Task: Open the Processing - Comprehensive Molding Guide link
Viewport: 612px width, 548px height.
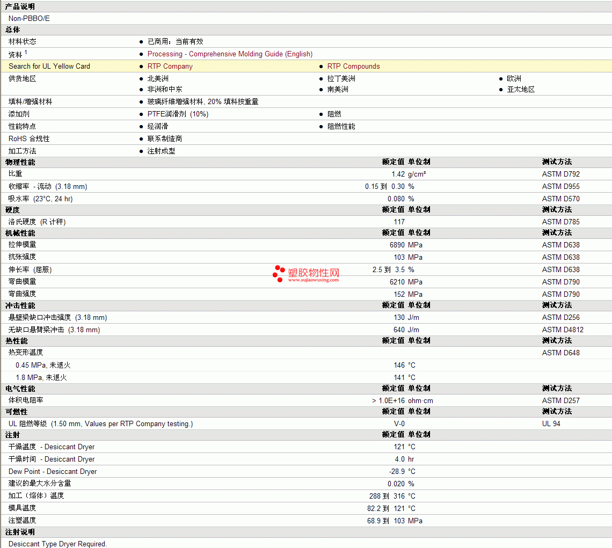Action: (230, 54)
